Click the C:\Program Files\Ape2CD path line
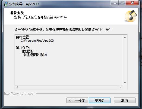 pos(37,41)
